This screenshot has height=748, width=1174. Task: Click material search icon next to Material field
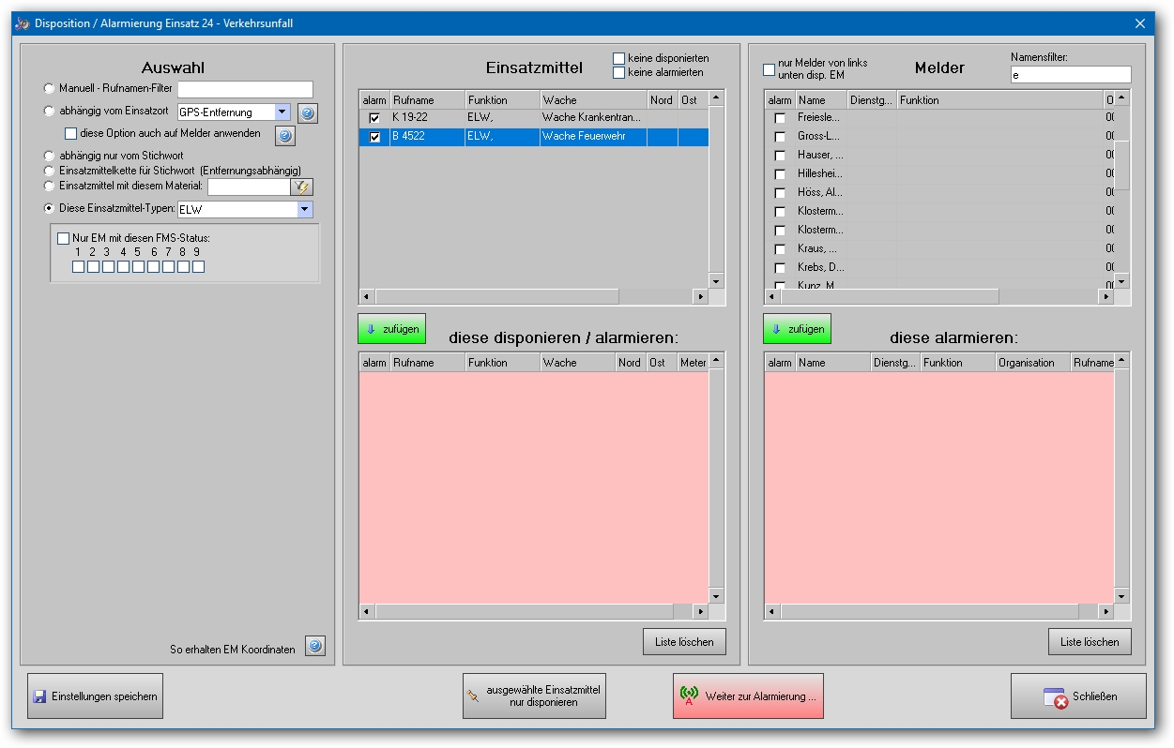301,187
